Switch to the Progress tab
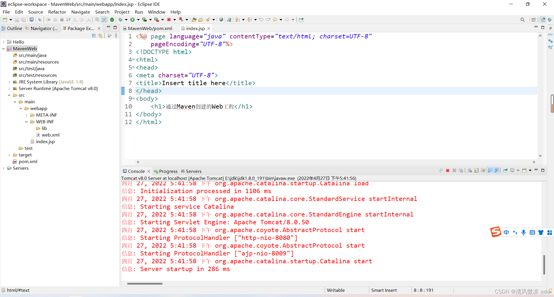Screen dimensions: 554x297 coord(166,171)
